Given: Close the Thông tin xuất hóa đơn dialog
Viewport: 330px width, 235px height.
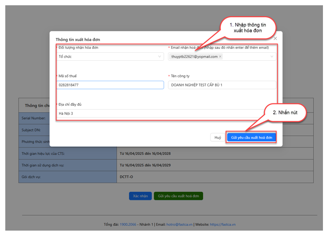Looking at the screenshot, I should [275, 39].
